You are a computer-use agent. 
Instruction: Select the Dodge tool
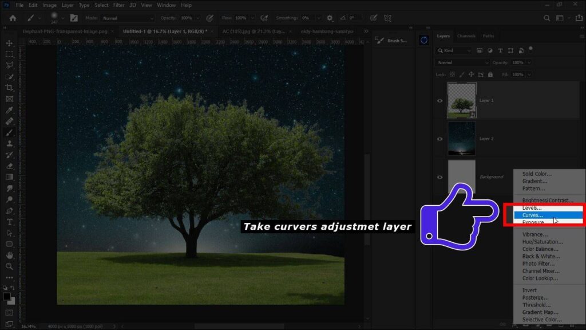tap(9, 200)
